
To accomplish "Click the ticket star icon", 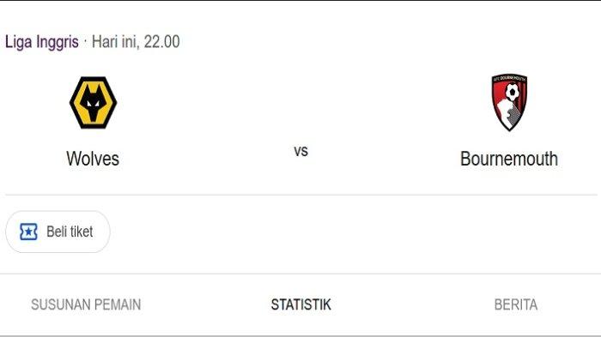I will coord(28,232).
